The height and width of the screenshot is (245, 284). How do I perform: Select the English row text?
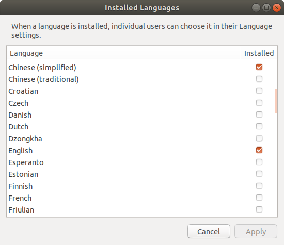[x=21, y=151]
